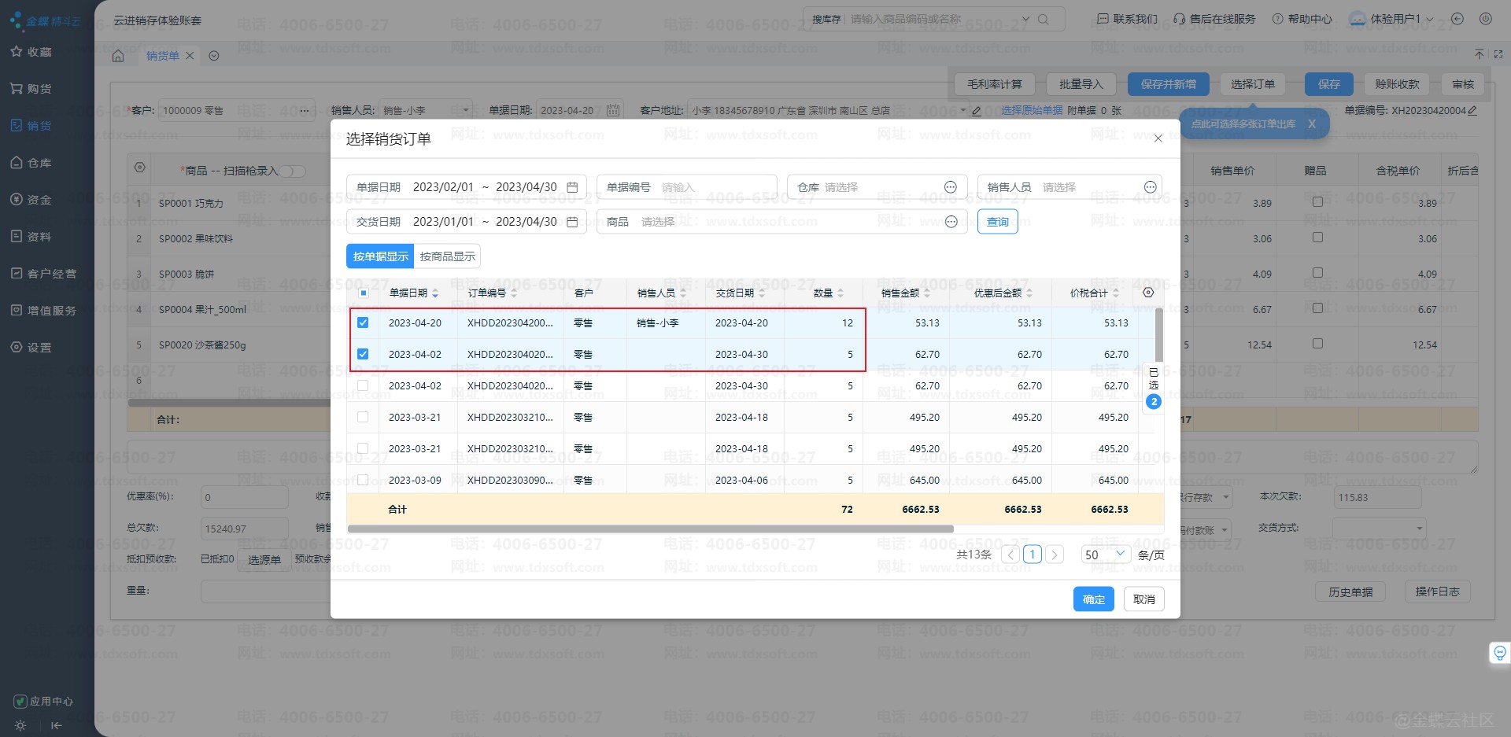Open calendar icon for 单据日期 range
1511x737 pixels.
click(572, 187)
